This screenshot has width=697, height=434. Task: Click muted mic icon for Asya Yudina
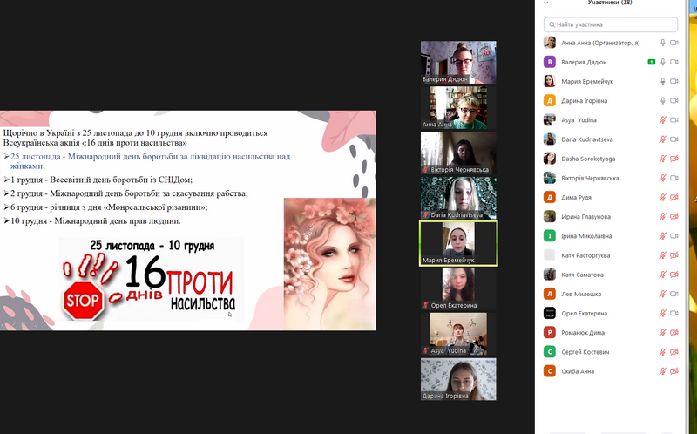[662, 120]
